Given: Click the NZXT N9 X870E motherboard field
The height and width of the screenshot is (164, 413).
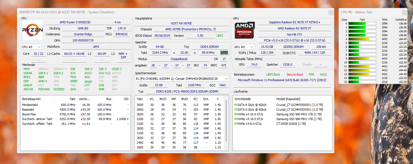Looking at the screenshot, I should point(182,23).
